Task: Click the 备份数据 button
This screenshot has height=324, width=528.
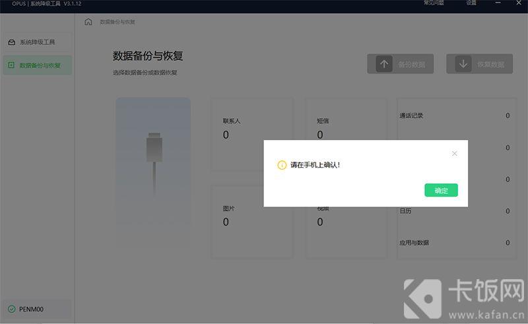Action: click(x=401, y=64)
